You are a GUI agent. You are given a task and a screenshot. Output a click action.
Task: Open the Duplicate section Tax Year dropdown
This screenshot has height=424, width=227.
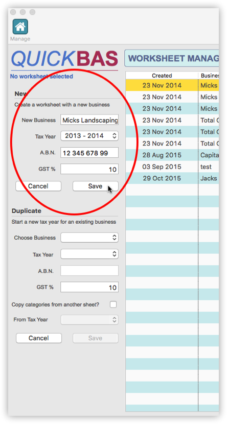point(89,254)
